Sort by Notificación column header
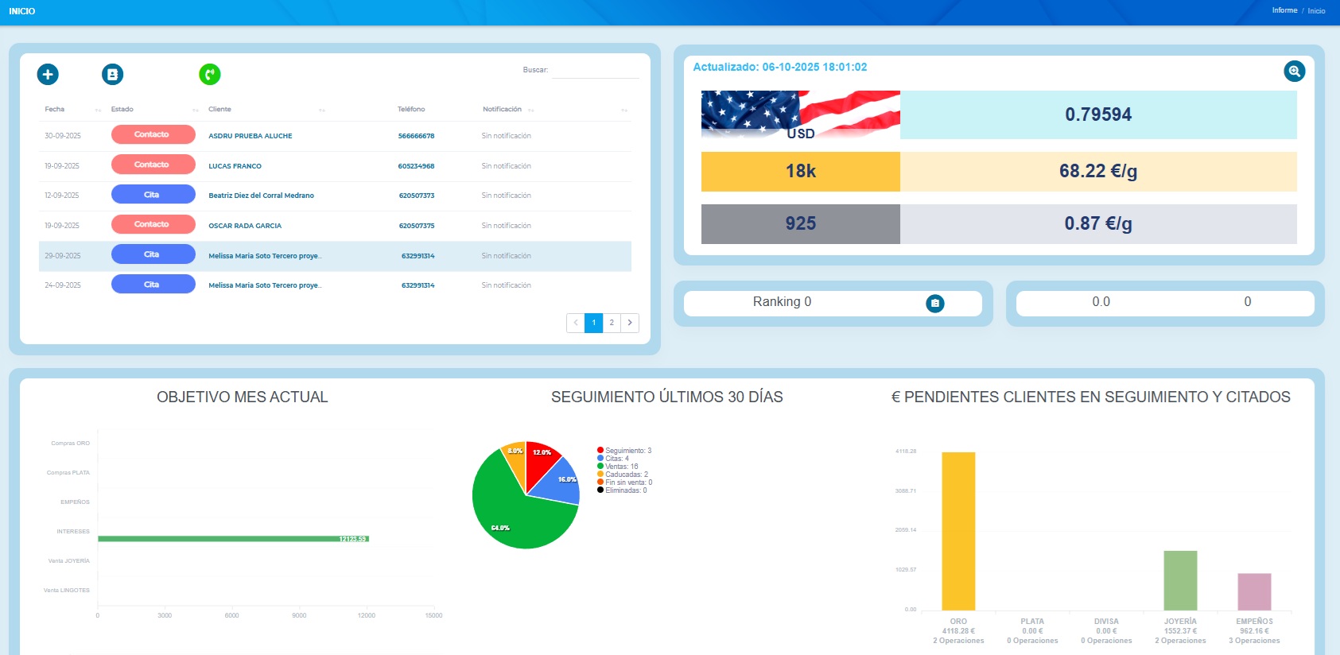 pos(502,109)
